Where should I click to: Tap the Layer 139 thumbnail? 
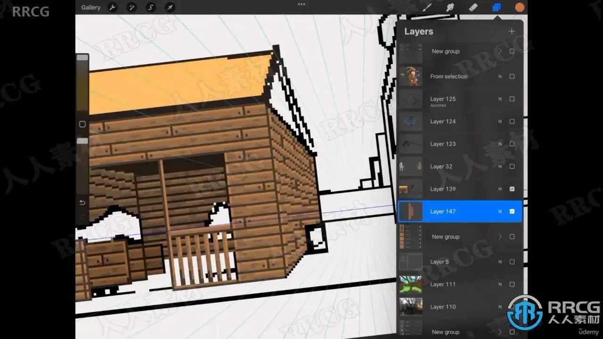[411, 189]
